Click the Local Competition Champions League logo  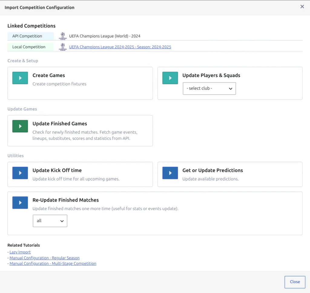pyautogui.click(x=63, y=47)
